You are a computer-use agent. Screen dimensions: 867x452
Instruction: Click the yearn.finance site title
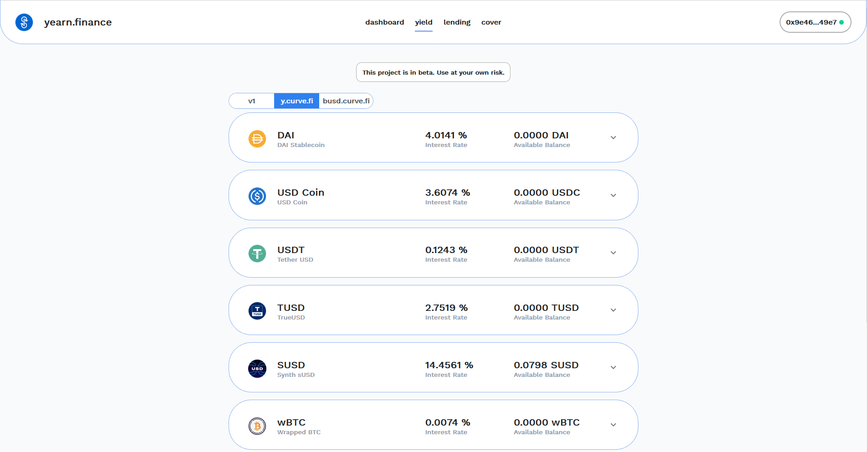[78, 22]
